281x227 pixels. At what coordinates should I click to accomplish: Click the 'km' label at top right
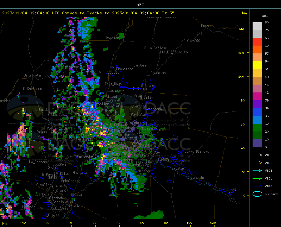[x=244, y=13]
